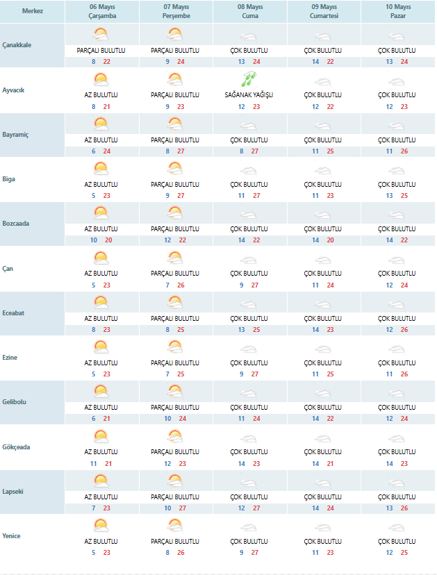Click the SAĞANAK YAĞIŞLI forecast text for Ayvacık

point(249,95)
